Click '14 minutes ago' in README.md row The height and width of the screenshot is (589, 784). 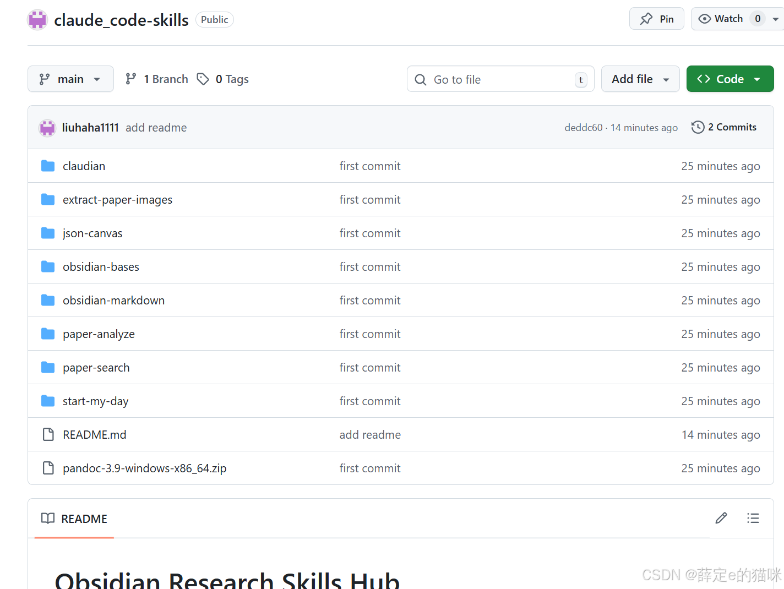coord(721,435)
